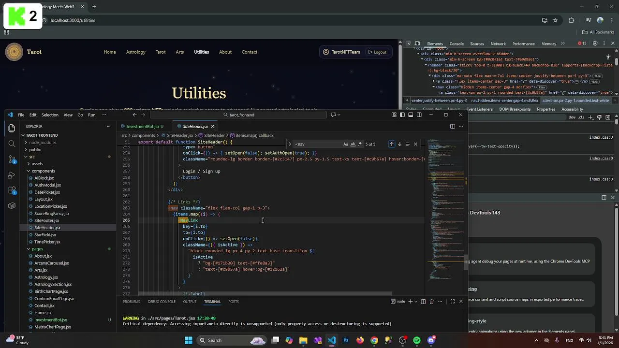Go back in VS Code navigation history
This screenshot has height=348, width=619.
[134, 115]
